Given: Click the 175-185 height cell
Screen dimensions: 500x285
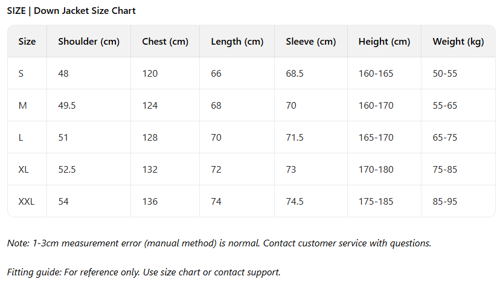Looking at the screenshot, I should click(x=376, y=201).
